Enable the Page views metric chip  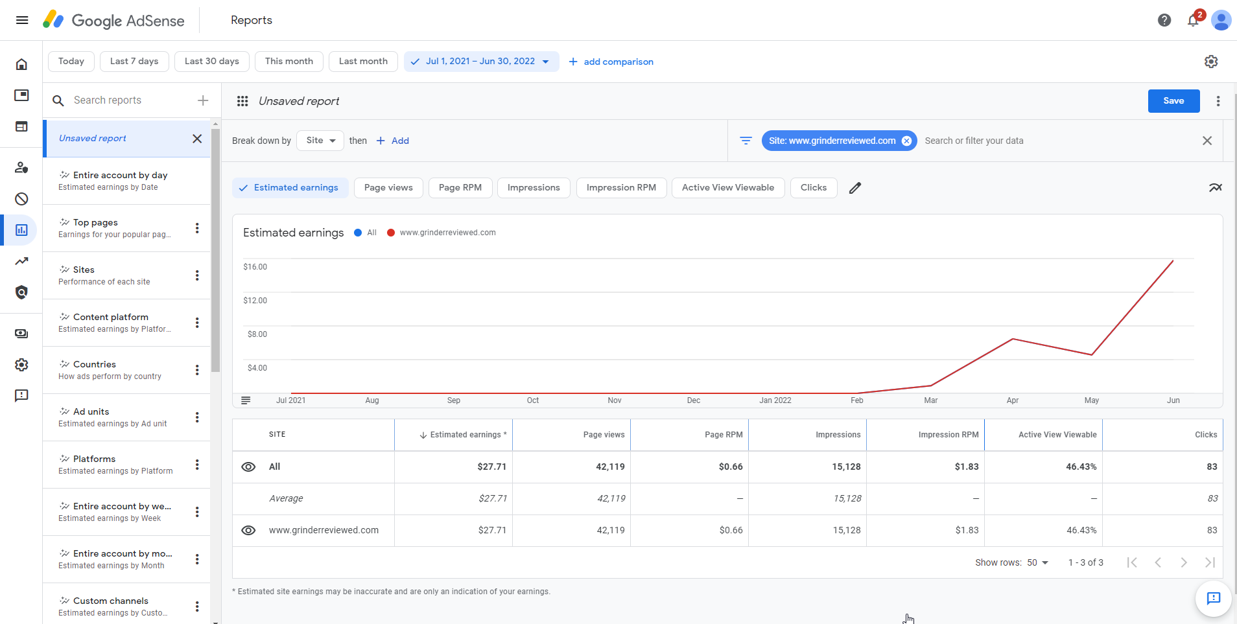tap(388, 188)
